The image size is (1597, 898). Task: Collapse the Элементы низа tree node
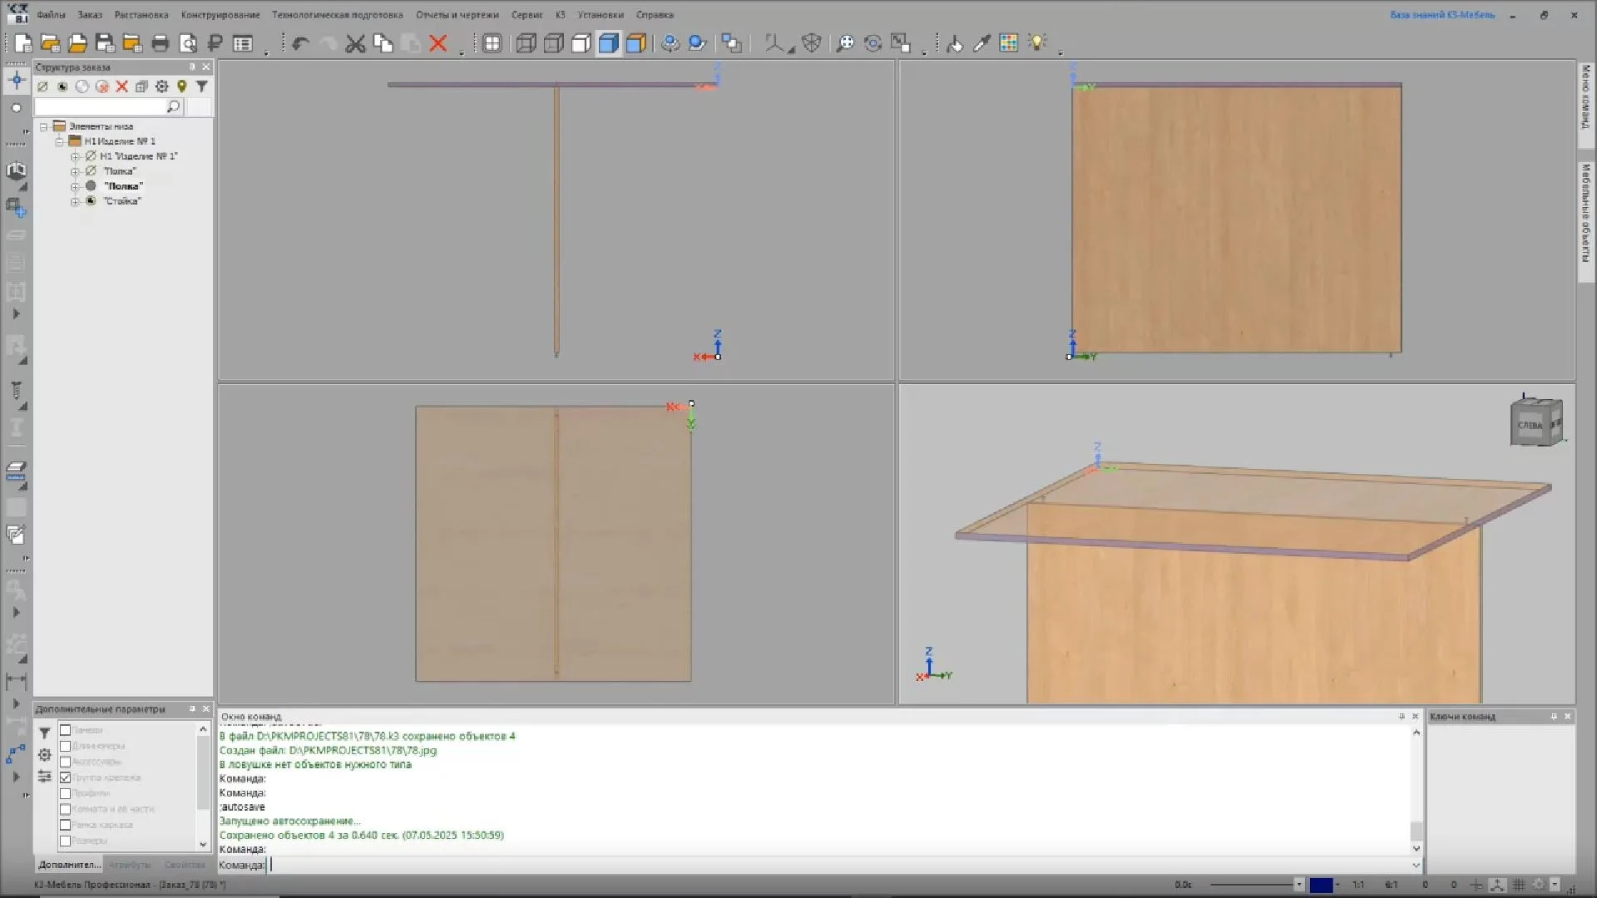[43, 126]
